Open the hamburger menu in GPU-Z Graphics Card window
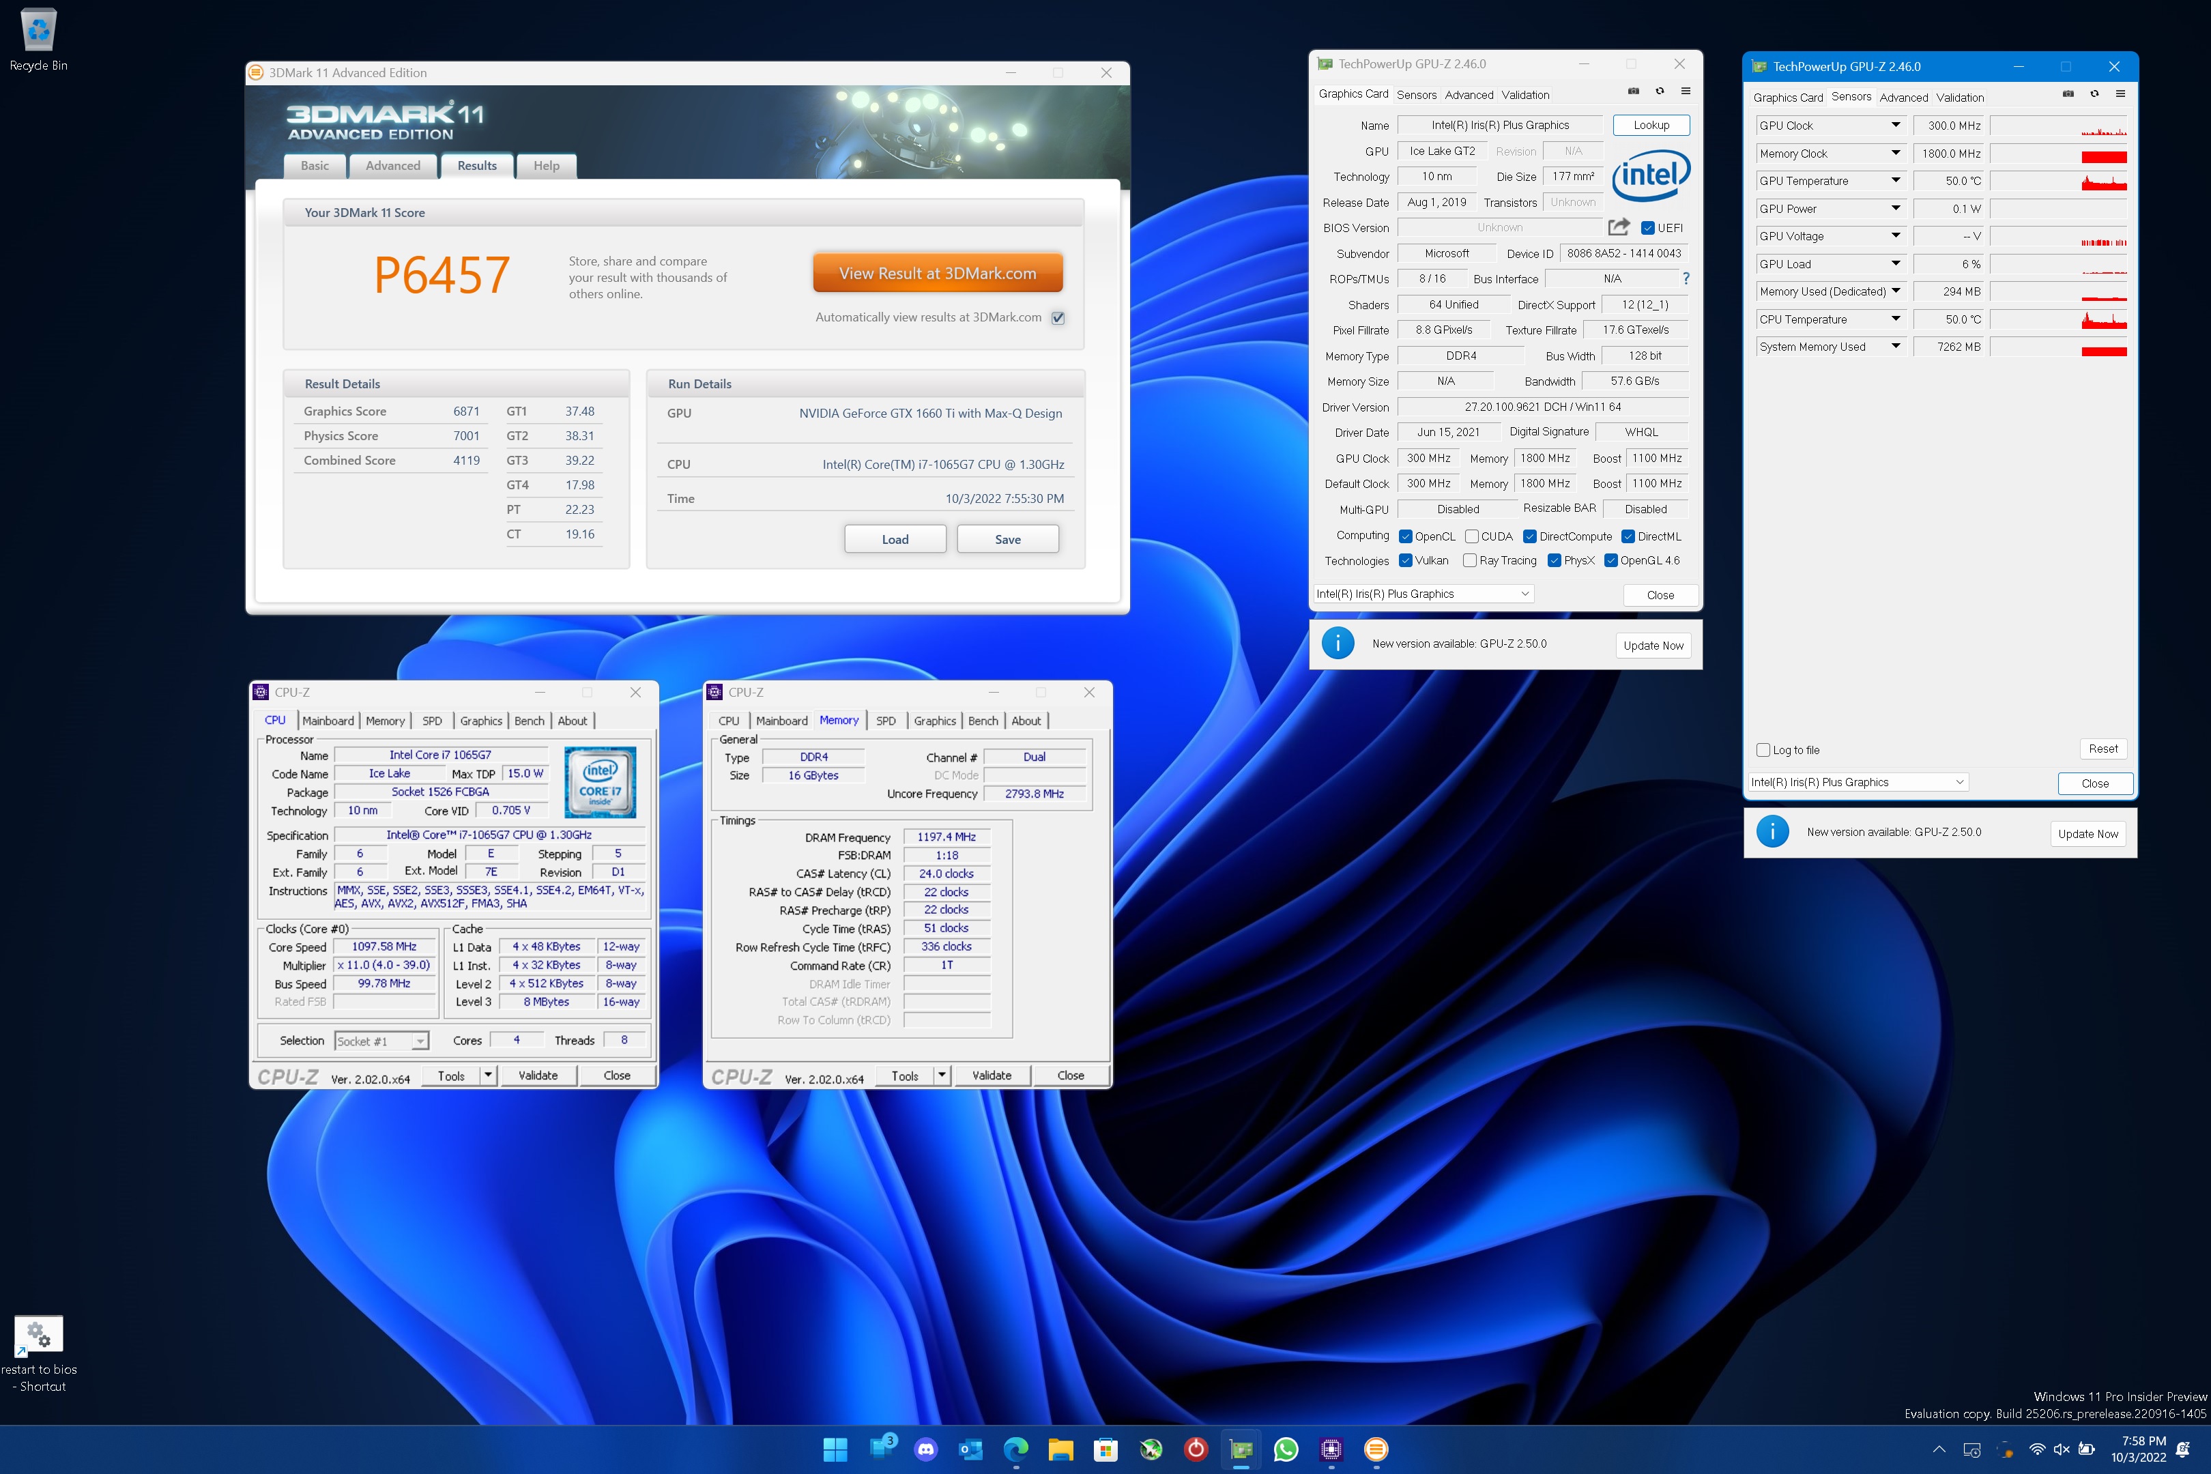 [x=1686, y=91]
